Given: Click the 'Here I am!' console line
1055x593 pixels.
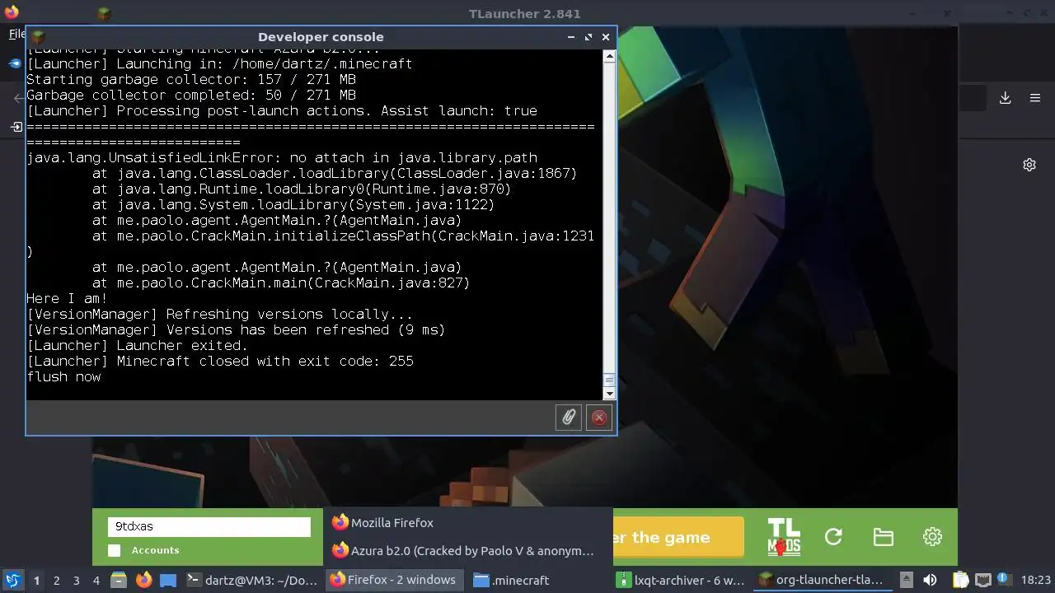Looking at the screenshot, I should (67, 298).
